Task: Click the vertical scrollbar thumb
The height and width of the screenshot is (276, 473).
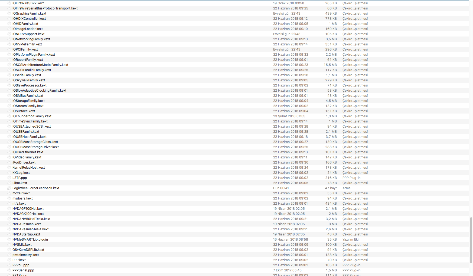Action: 471,240
